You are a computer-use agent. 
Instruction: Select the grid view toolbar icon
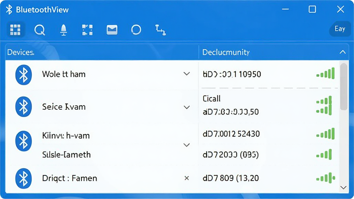[15, 30]
